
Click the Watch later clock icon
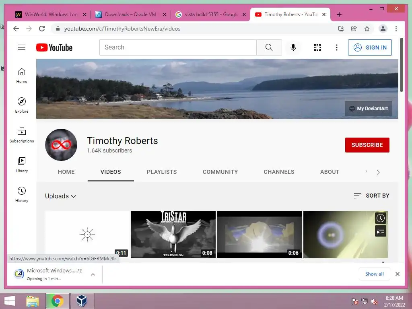pyautogui.click(x=381, y=218)
